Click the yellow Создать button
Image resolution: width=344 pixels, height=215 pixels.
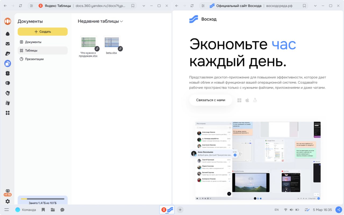point(43,31)
